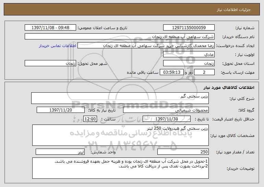The width and height of the screenshot is (264, 187).
Task: Select the buyer notes text box
Action: (x=120, y=168)
